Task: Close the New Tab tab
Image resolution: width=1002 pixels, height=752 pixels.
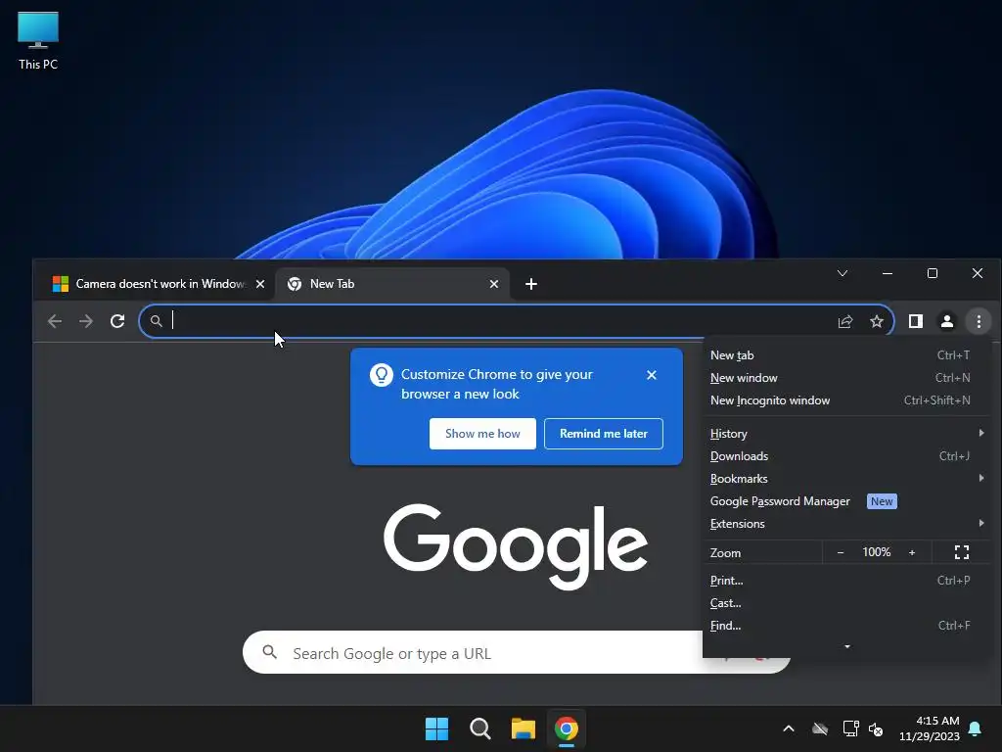Action: (494, 284)
